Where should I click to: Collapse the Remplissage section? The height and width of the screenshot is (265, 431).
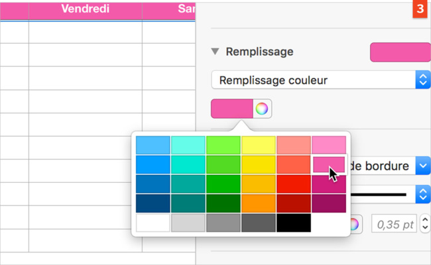(x=215, y=52)
